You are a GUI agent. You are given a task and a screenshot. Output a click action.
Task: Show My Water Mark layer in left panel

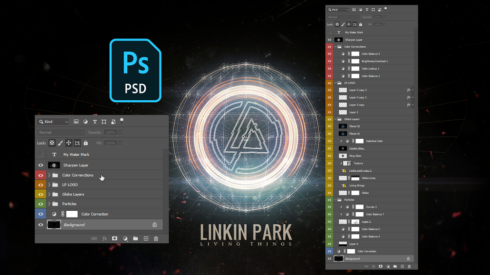click(40, 154)
